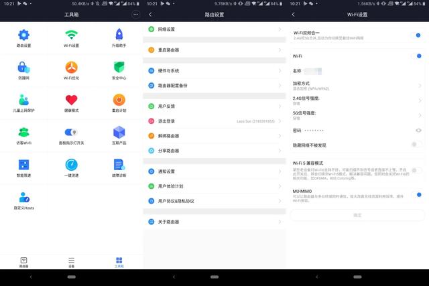429x286 pixels.
Task: Expand the 加密方式 chevron
Action: 420,86
